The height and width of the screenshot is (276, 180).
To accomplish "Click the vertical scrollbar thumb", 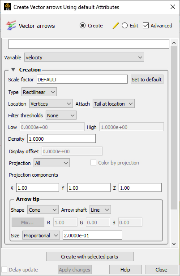I will coord(174,128).
